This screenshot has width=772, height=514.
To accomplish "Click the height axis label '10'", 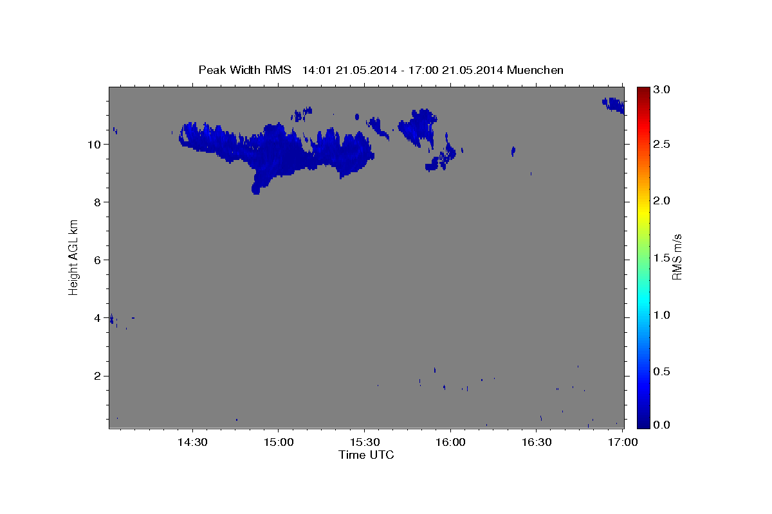I will tap(93, 145).
